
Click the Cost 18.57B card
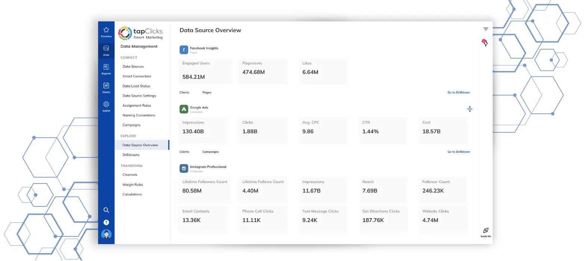tap(443, 130)
